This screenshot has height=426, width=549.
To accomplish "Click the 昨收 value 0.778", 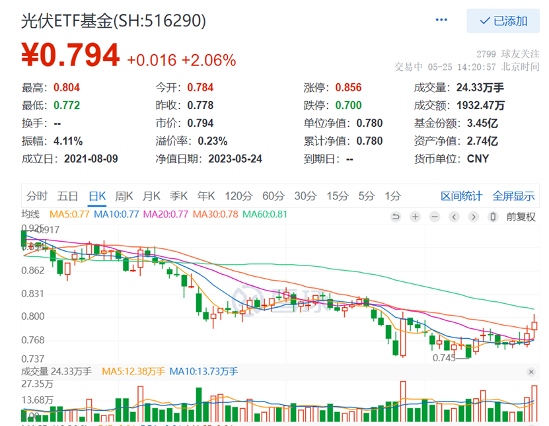I will click(200, 106).
